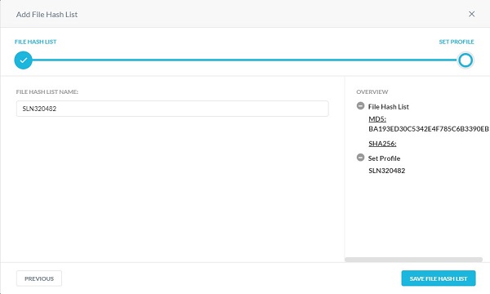This screenshot has width=490, height=294.
Task: Go back with the Previous button
Action: click(x=39, y=278)
